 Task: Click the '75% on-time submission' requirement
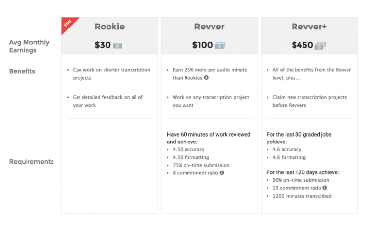pyautogui.click(x=201, y=165)
